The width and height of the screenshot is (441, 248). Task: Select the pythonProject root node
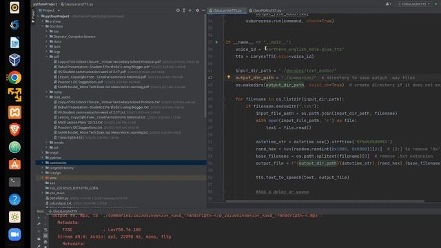click(57, 16)
